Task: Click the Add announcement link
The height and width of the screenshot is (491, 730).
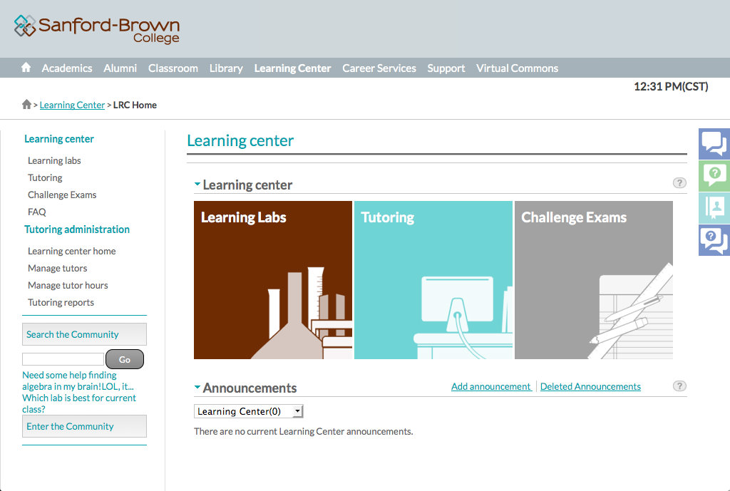Action: (490, 386)
